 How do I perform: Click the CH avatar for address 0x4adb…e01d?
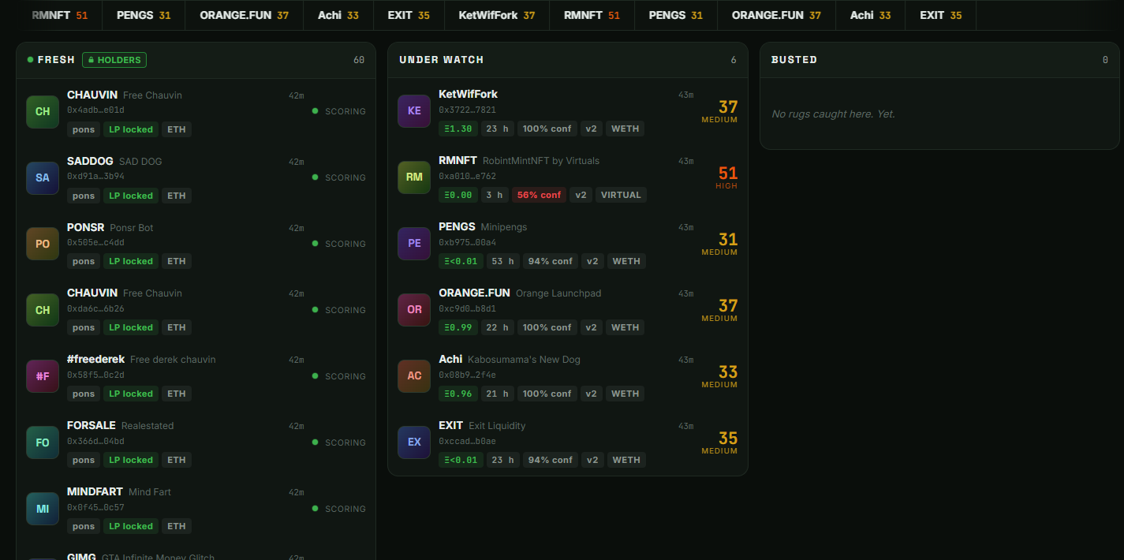(x=43, y=111)
